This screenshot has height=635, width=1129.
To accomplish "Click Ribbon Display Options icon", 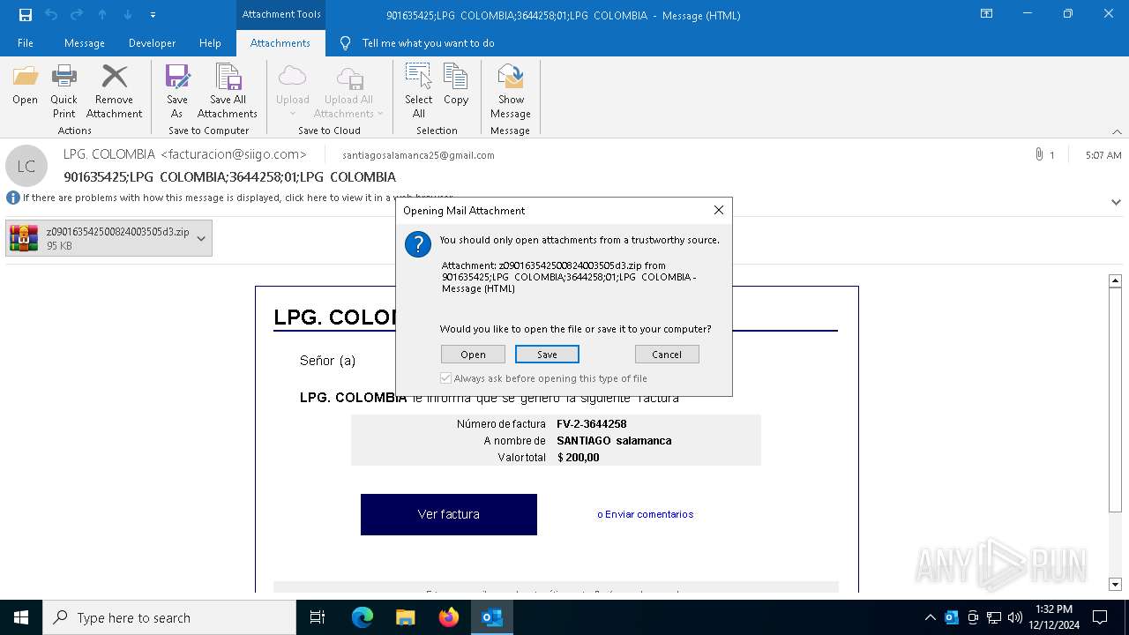I will [987, 14].
